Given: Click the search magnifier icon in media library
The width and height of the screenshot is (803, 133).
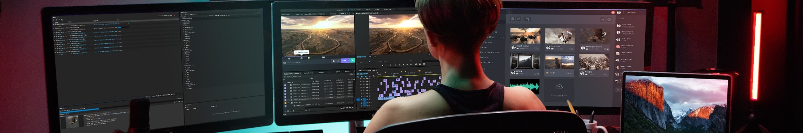Looking at the screenshot, I should (509, 12).
